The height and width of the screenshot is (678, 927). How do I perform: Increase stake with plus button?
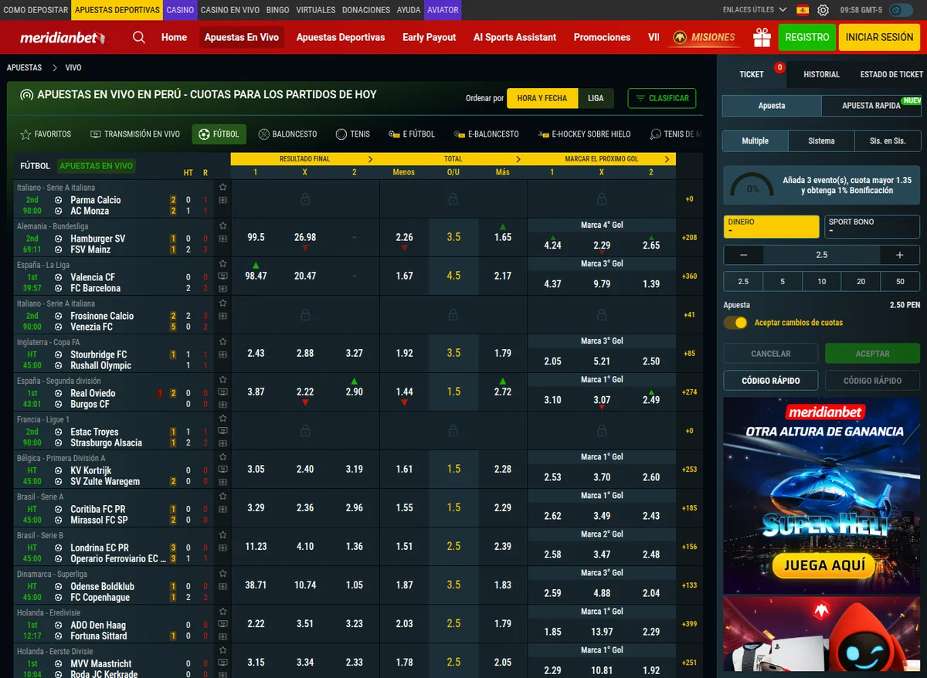coord(899,255)
